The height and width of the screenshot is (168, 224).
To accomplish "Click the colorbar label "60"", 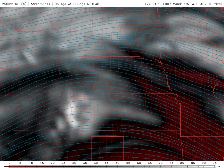I will pyautogui.click(x=139, y=163).
